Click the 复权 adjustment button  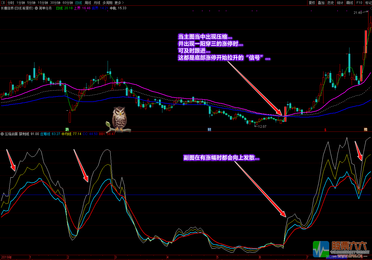point(312,3)
